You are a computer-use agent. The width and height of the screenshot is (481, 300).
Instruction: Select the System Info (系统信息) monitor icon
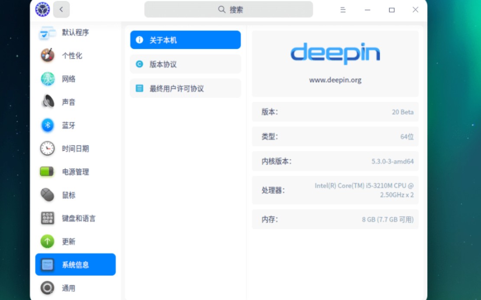pos(48,265)
